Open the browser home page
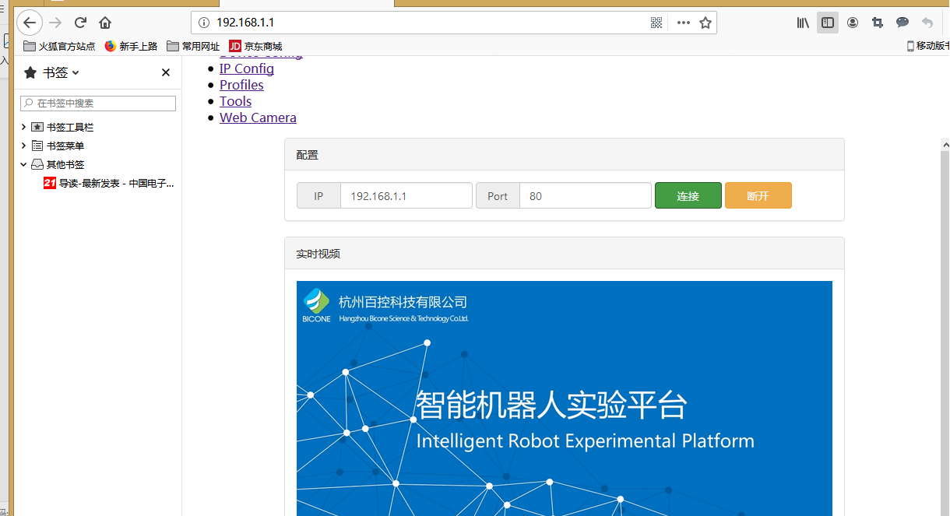Image resolution: width=950 pixels, height=516 pixels. (x=105, y=23)
